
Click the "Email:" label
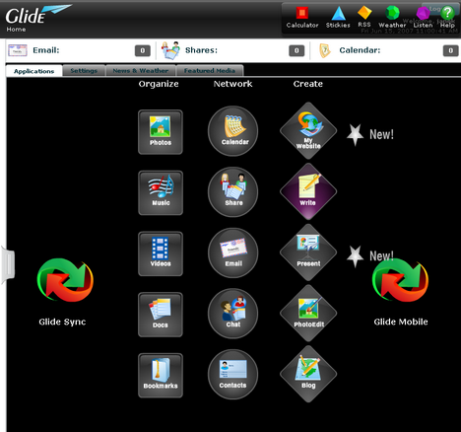46,50
